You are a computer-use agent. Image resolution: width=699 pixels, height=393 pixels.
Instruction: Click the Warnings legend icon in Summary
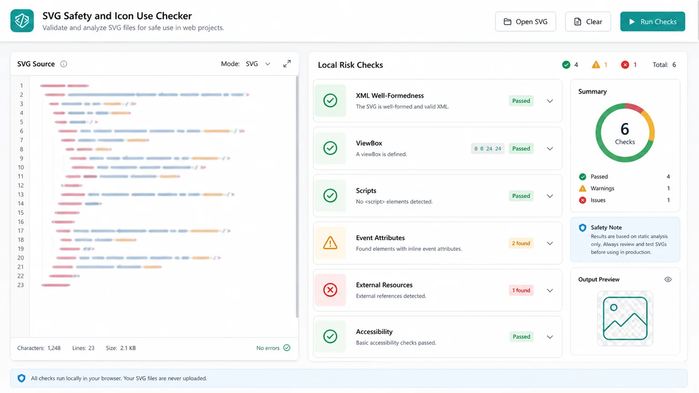click(x=582, y=188)
